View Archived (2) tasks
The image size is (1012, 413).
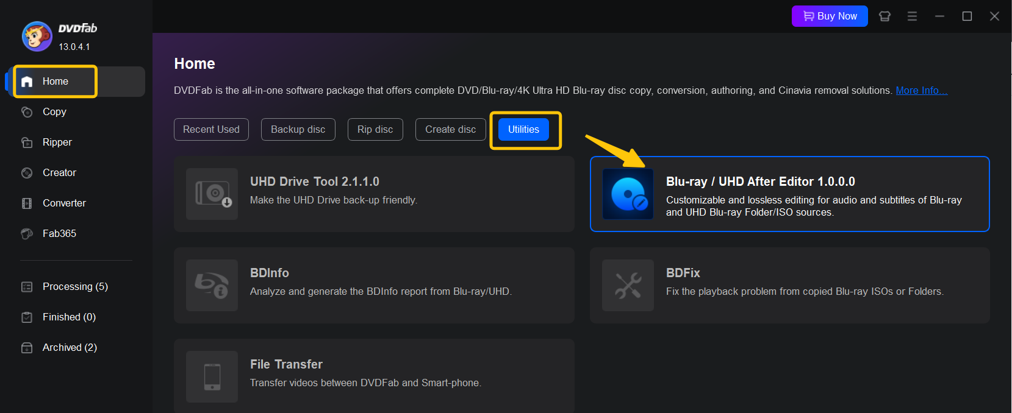coord(70,348)
